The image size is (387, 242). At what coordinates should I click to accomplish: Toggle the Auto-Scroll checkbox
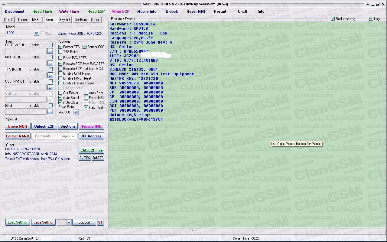[x=60, y=98]
